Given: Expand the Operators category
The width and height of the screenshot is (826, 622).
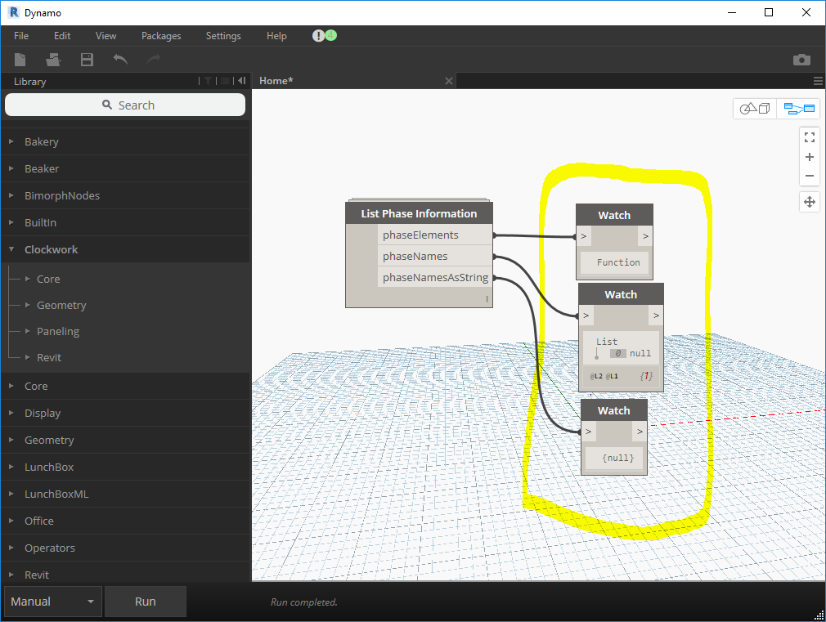Looking at the screenshot, I should pos(125,548).
